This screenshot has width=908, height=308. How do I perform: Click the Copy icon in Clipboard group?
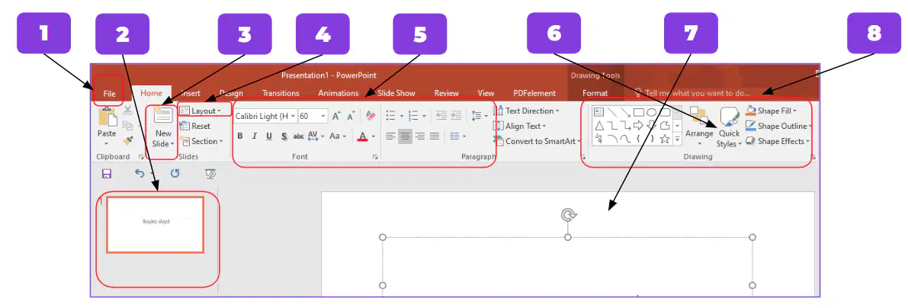[128, 126]
